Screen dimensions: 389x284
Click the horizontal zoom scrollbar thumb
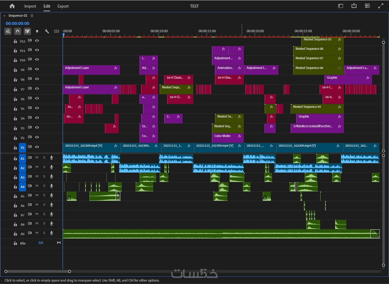(x=38, y=271)
